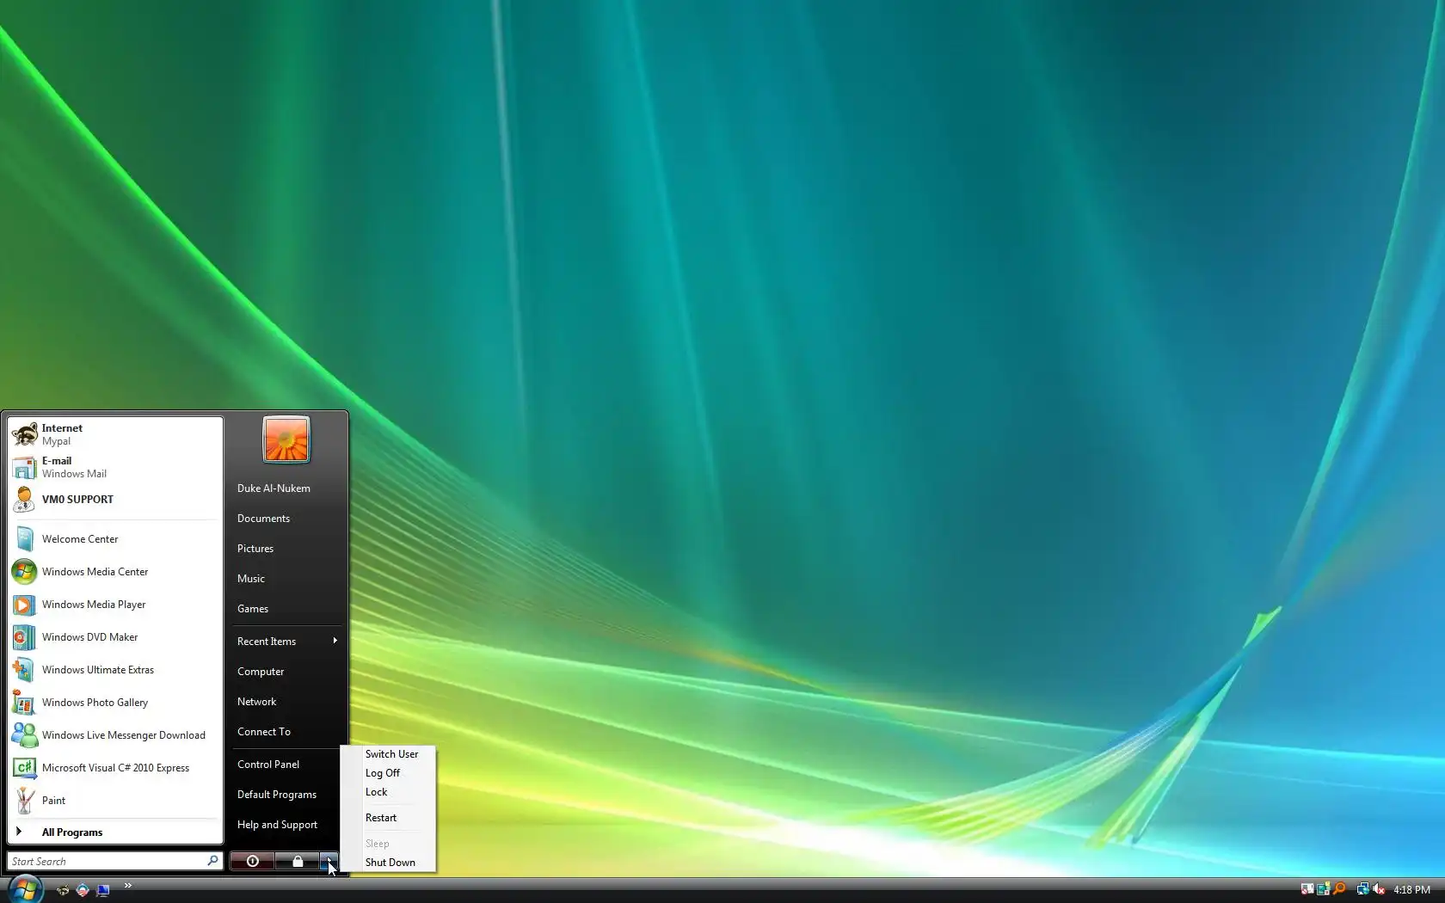Click the orange flower user account picture
Screen dimensions: 1445x903
[286, 439]
